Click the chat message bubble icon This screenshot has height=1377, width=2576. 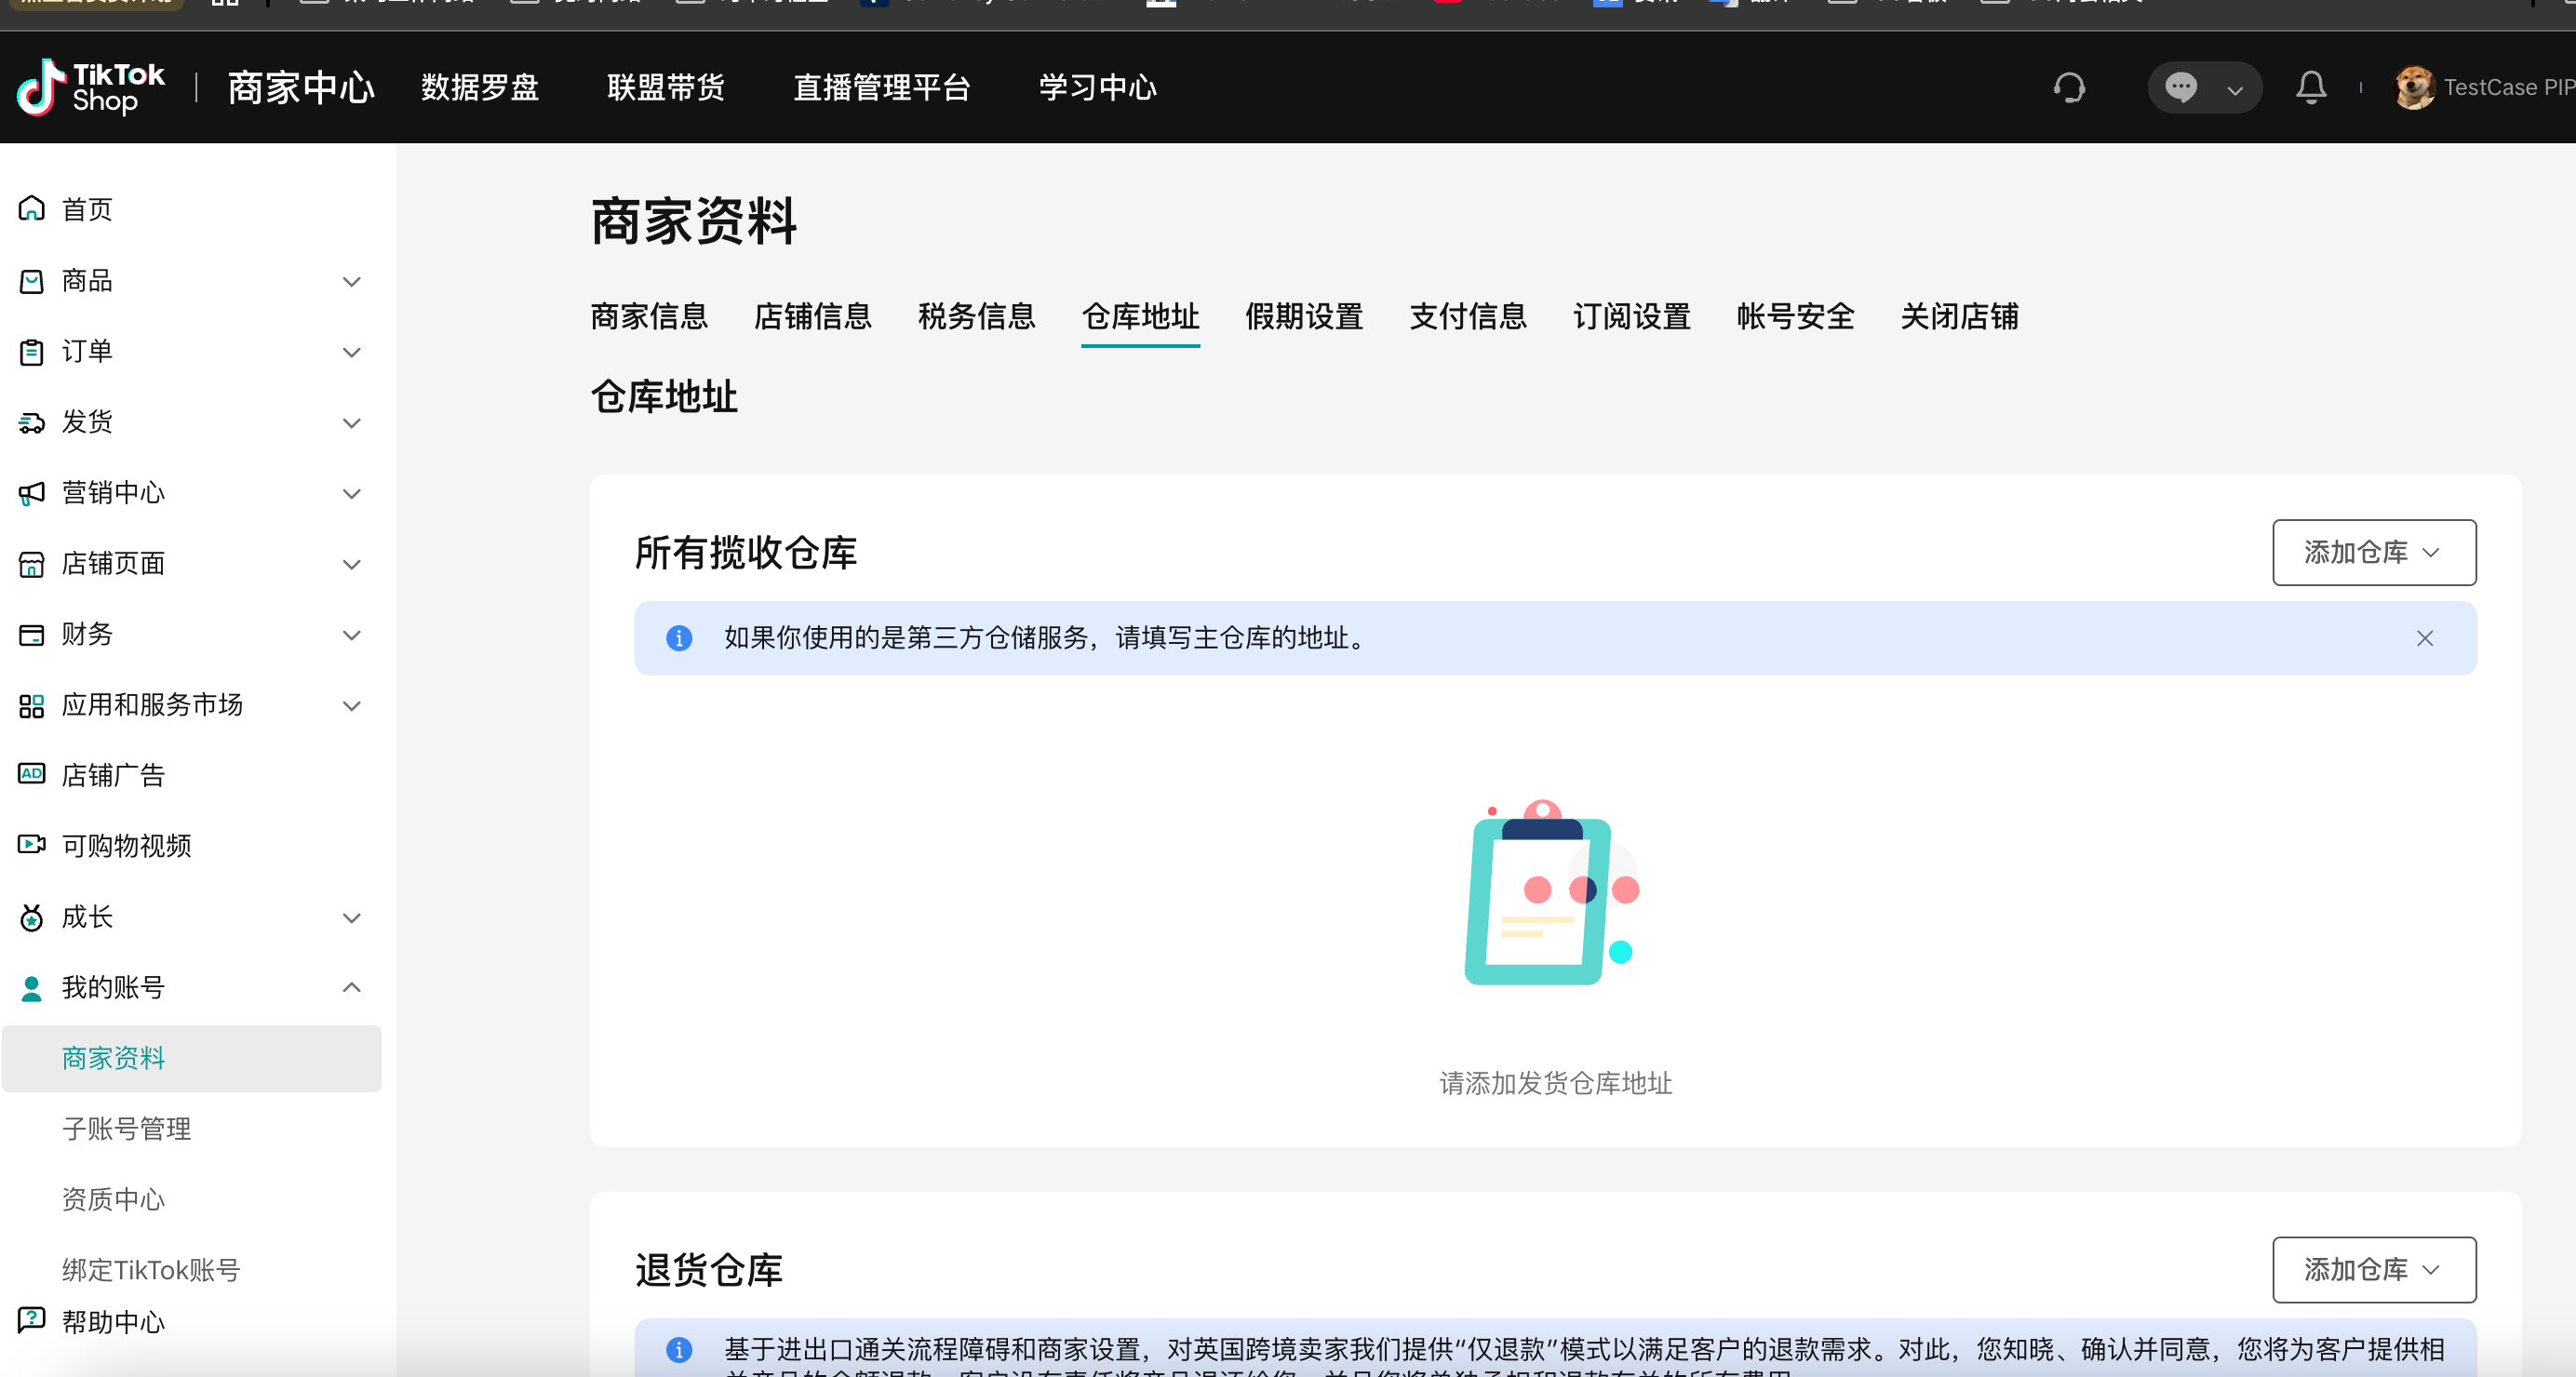point(2181,88)
